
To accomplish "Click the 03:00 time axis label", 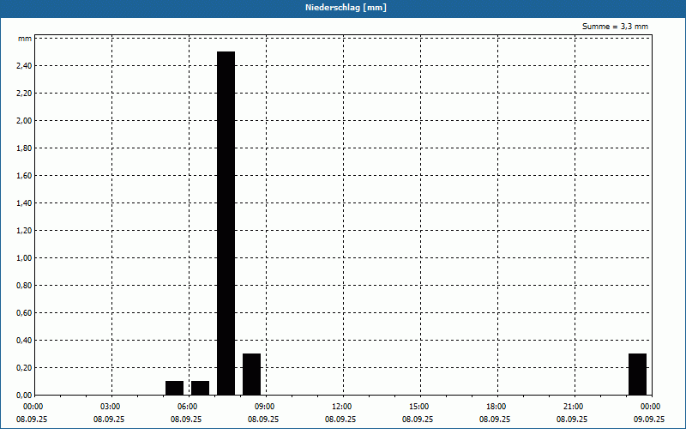I will point(110,407).
